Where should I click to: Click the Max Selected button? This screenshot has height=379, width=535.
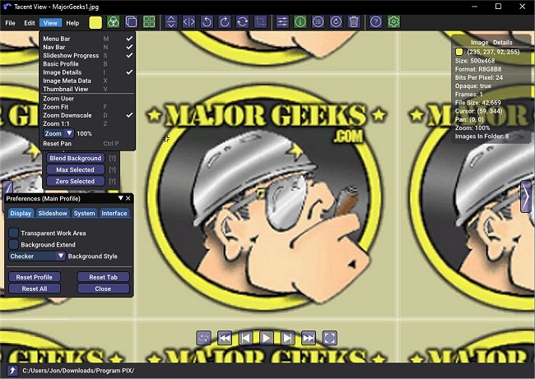76,169
